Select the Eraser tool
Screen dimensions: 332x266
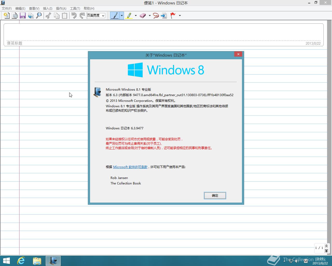(143, 16)
